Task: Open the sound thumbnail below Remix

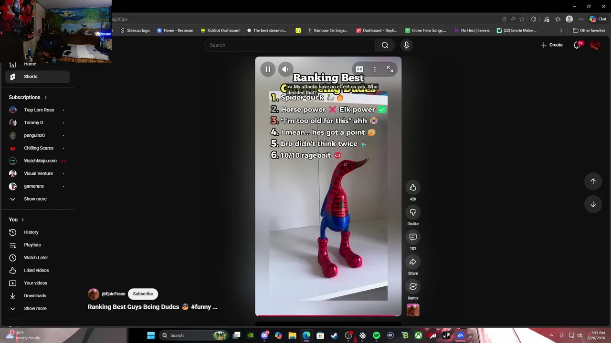Action: point(413,310)
